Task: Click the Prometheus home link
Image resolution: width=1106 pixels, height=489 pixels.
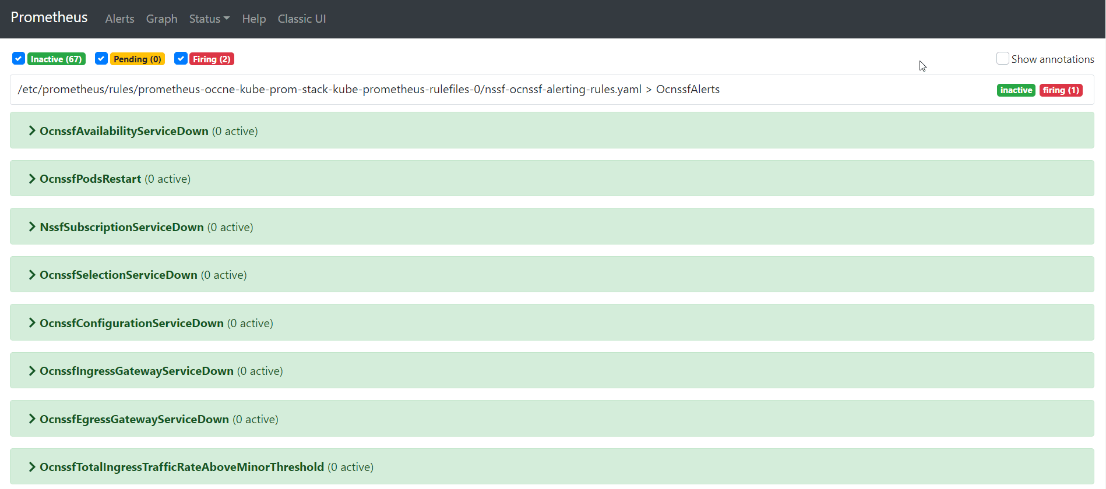Action: pos(49,17)
